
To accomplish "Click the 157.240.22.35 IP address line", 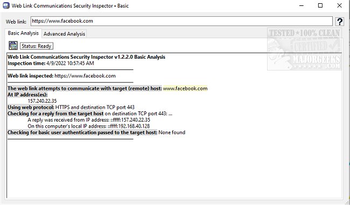I will (42, 101).
